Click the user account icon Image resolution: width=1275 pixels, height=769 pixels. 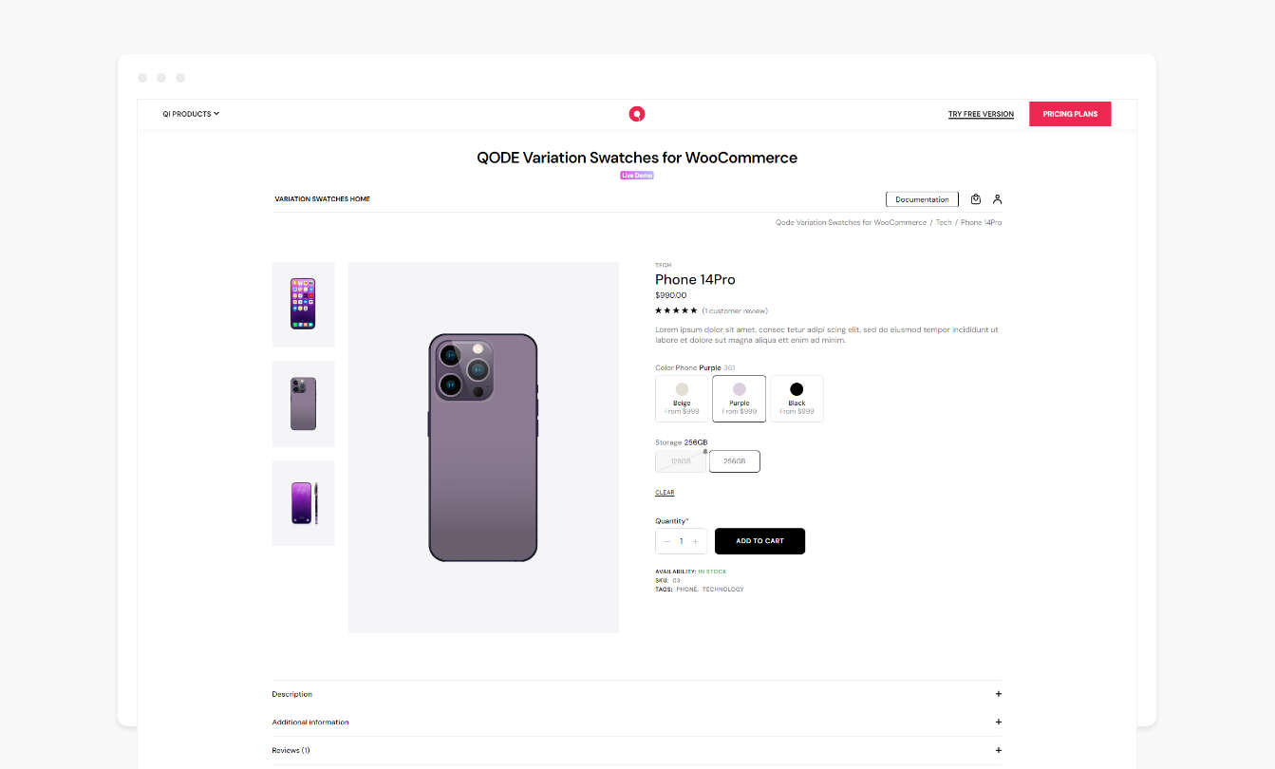point(998,199)
